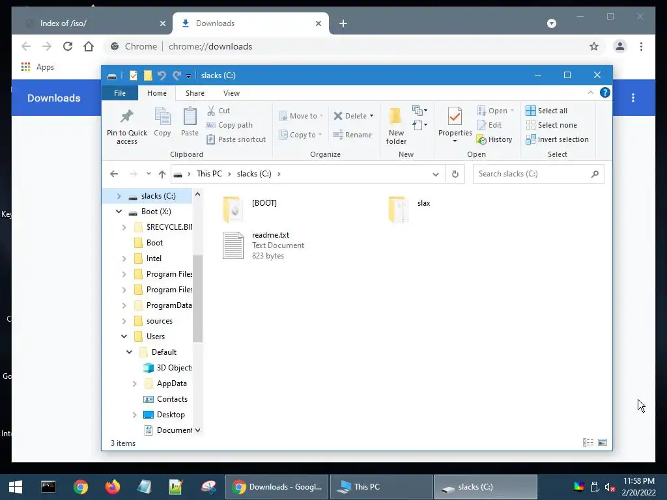Create a New folder

pos(396,126)
